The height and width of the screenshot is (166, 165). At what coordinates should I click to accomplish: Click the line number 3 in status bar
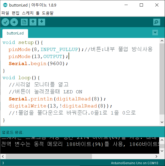click(3, 163)
